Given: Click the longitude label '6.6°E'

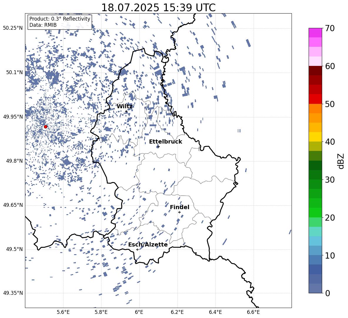Looking at the screenshot, I should [253, 312].
